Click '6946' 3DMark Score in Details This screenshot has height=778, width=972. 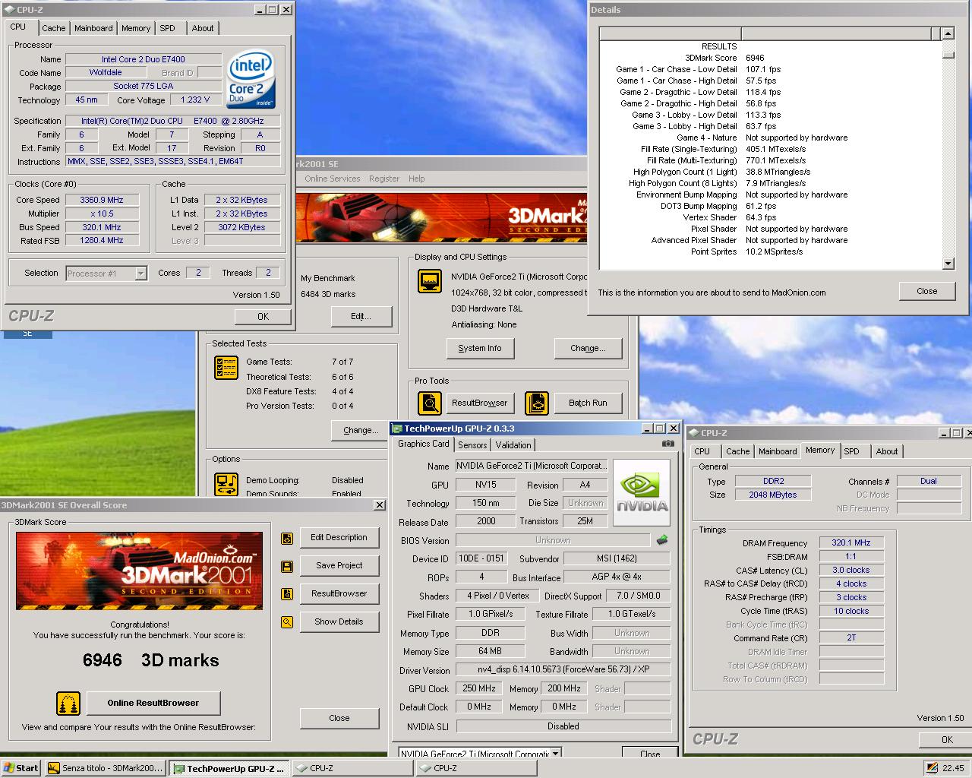[755, 58]
